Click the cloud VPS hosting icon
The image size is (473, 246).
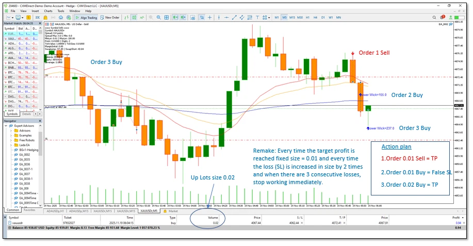(61, 18)
